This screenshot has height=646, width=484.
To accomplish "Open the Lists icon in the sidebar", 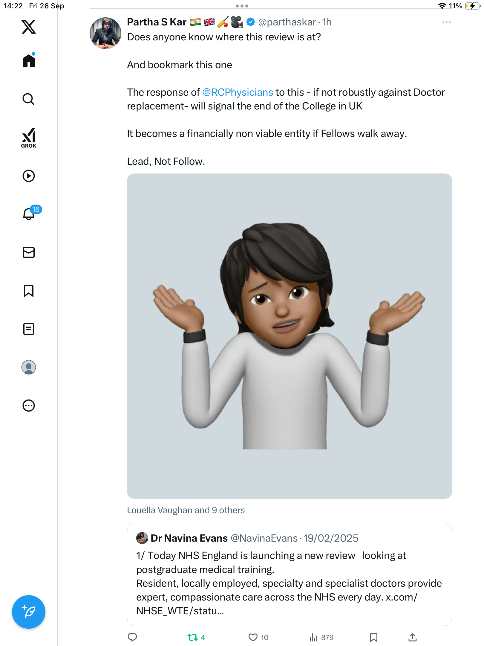I will (x=29, y=329).
